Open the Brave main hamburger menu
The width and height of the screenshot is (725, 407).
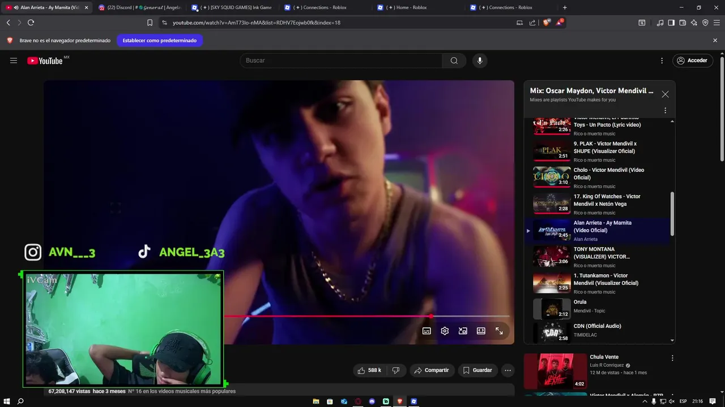click(717, 23)
